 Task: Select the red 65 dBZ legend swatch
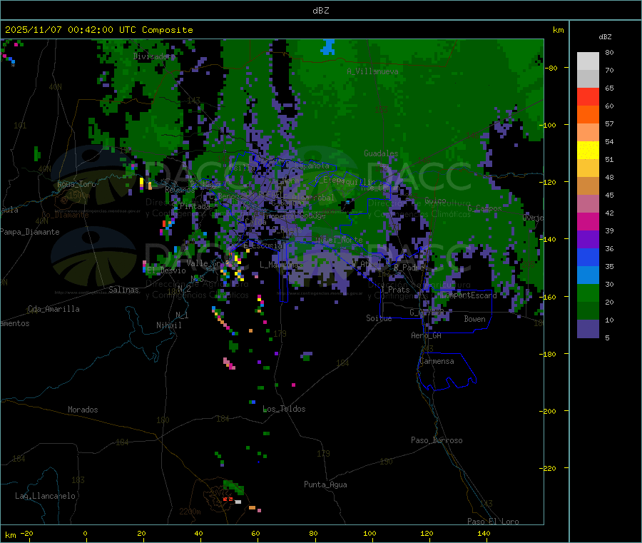pos(588,96)
